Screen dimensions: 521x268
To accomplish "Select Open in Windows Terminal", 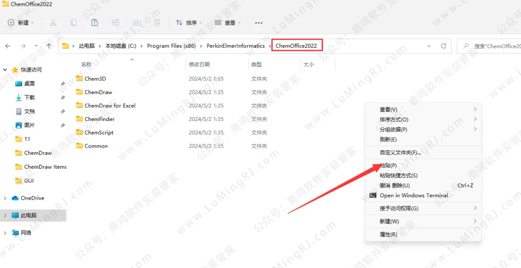I will [x=413, y=196].
